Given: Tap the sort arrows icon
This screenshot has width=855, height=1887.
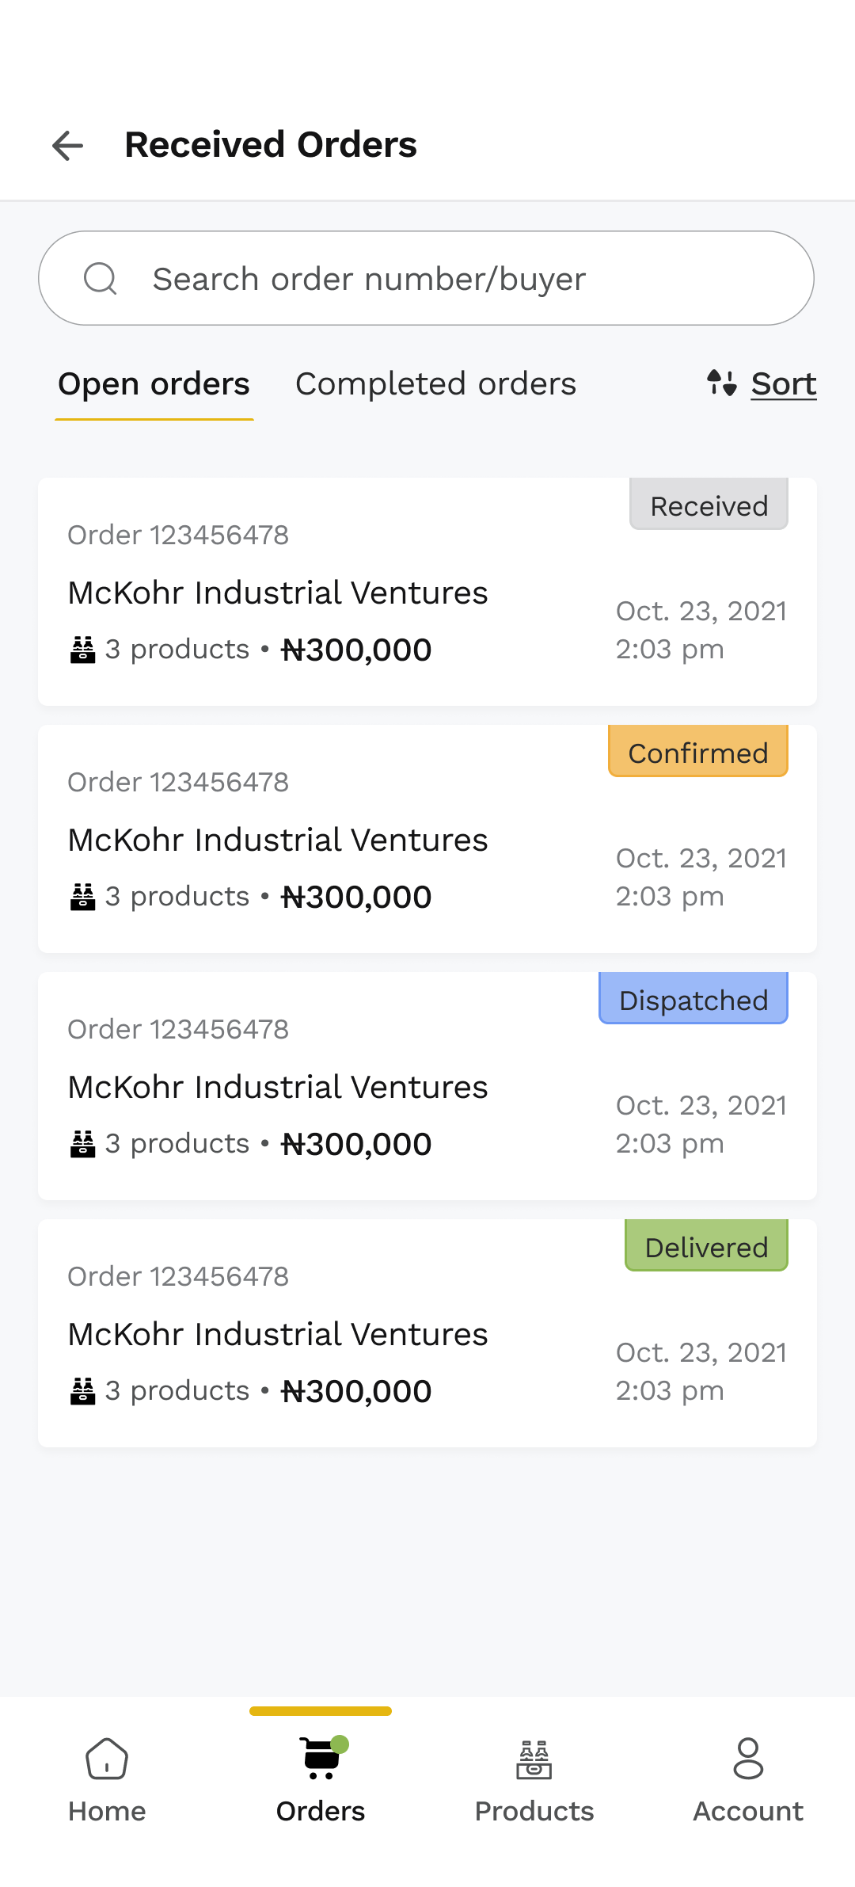Looking at the screenshot, I should click(722, 383).
